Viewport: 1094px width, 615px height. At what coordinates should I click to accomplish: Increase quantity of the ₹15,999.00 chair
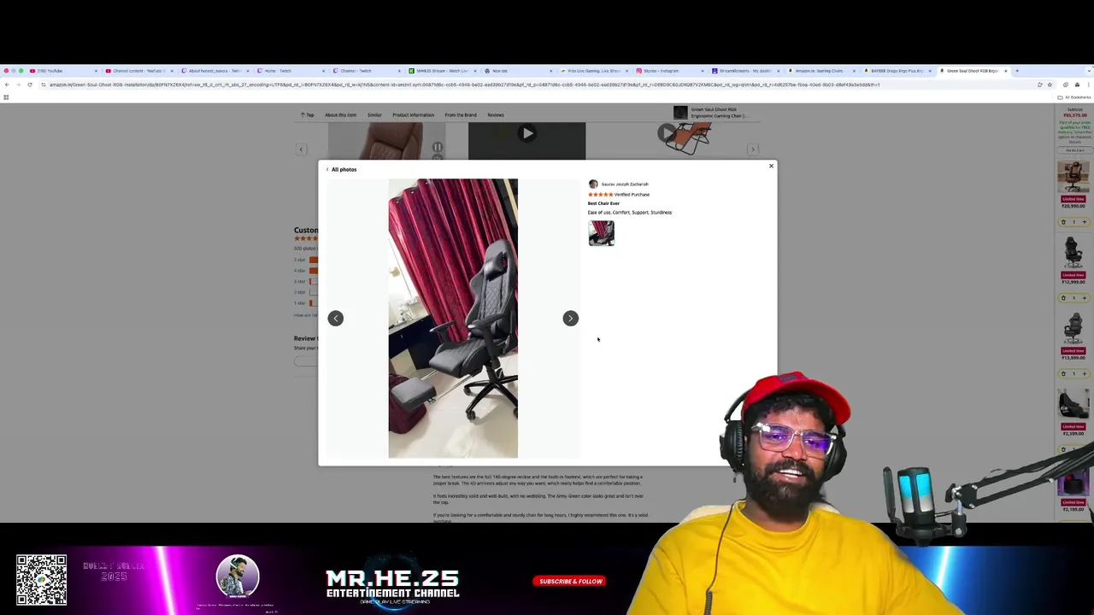coord(1085,373)
